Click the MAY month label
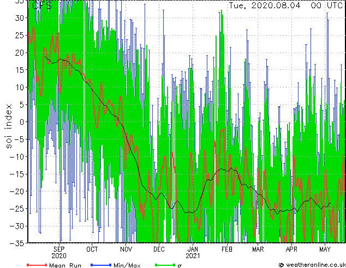 coord(325,249)
